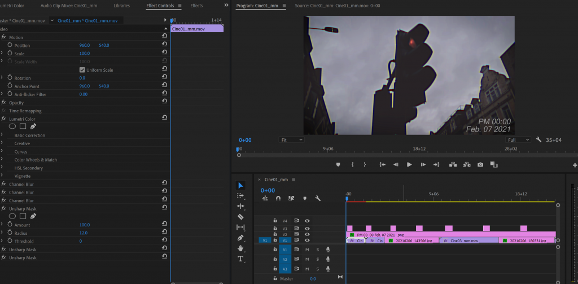Expand Creative section
This screenshot has height=284, width=578.
2,143
